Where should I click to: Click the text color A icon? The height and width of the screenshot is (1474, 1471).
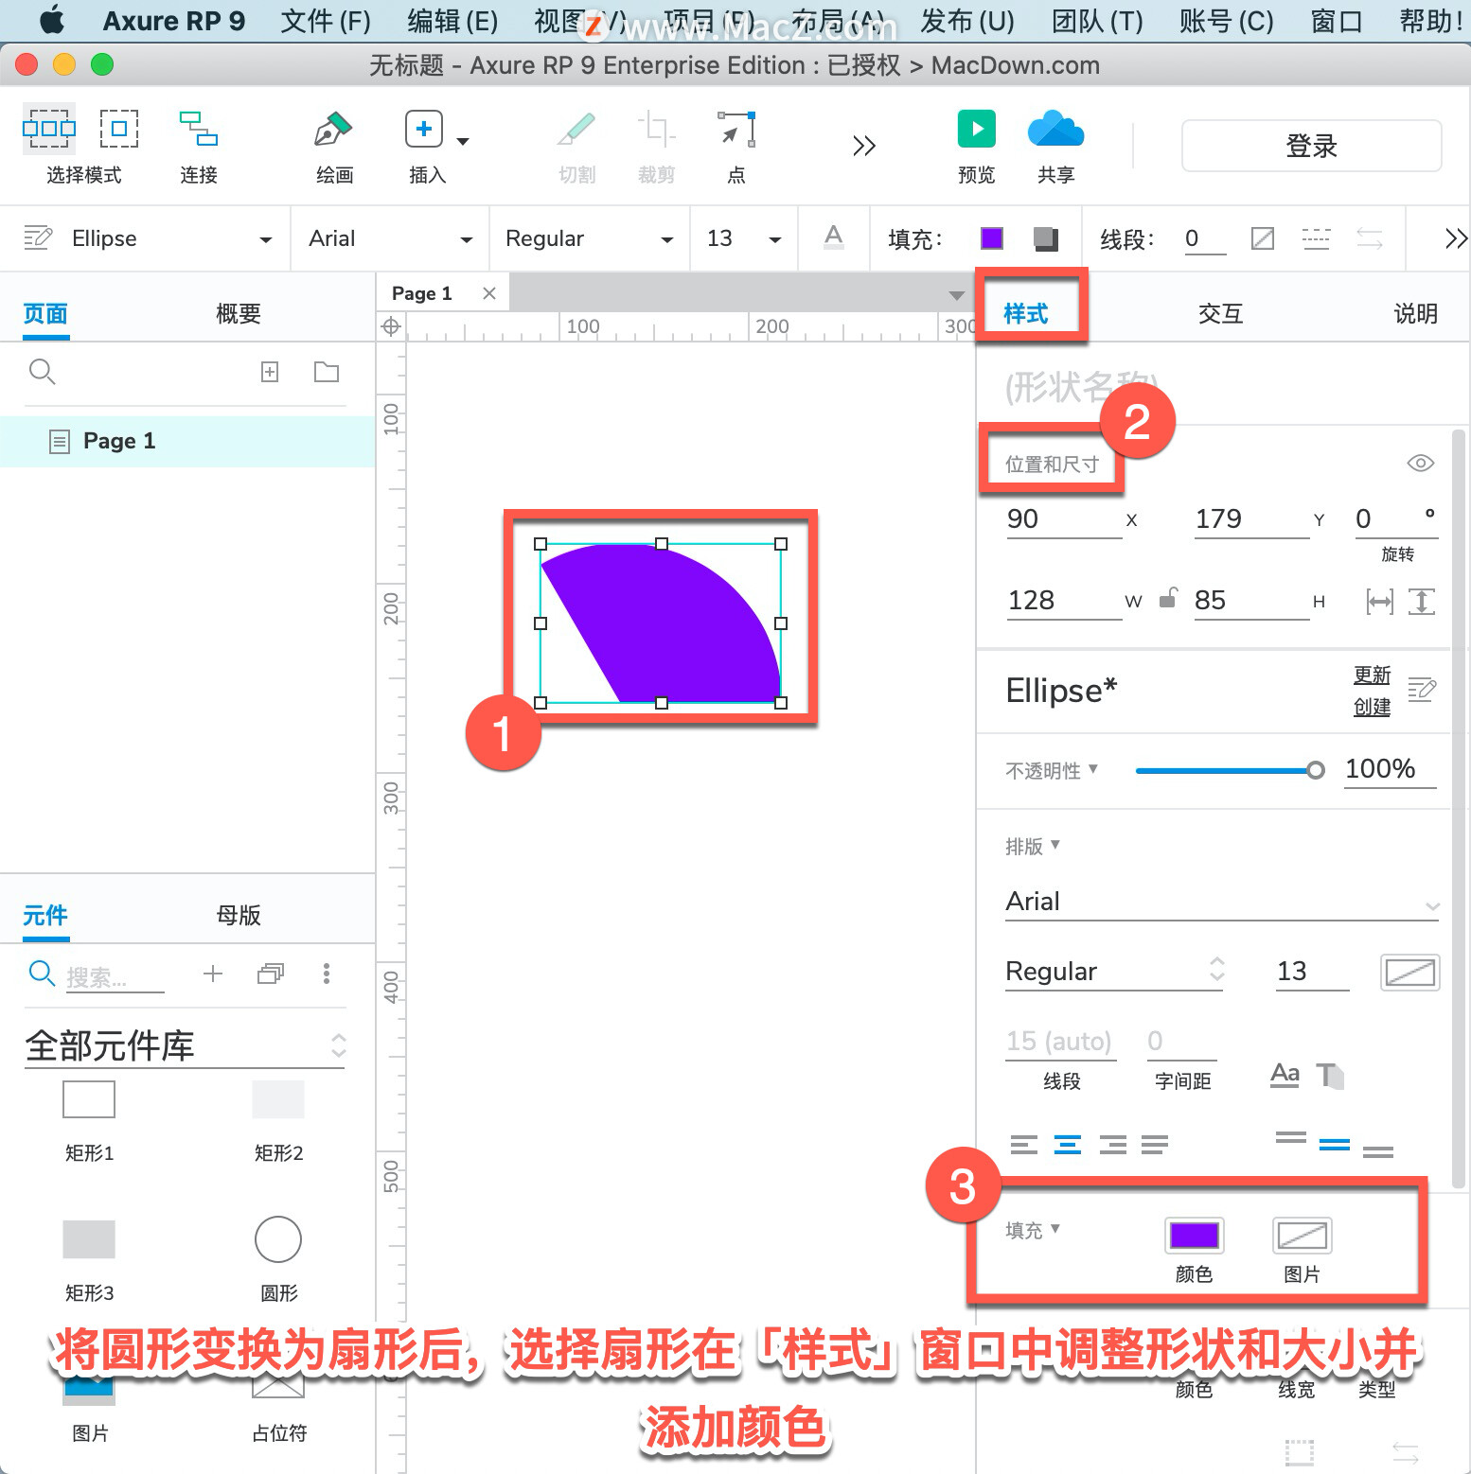point(833,237)
